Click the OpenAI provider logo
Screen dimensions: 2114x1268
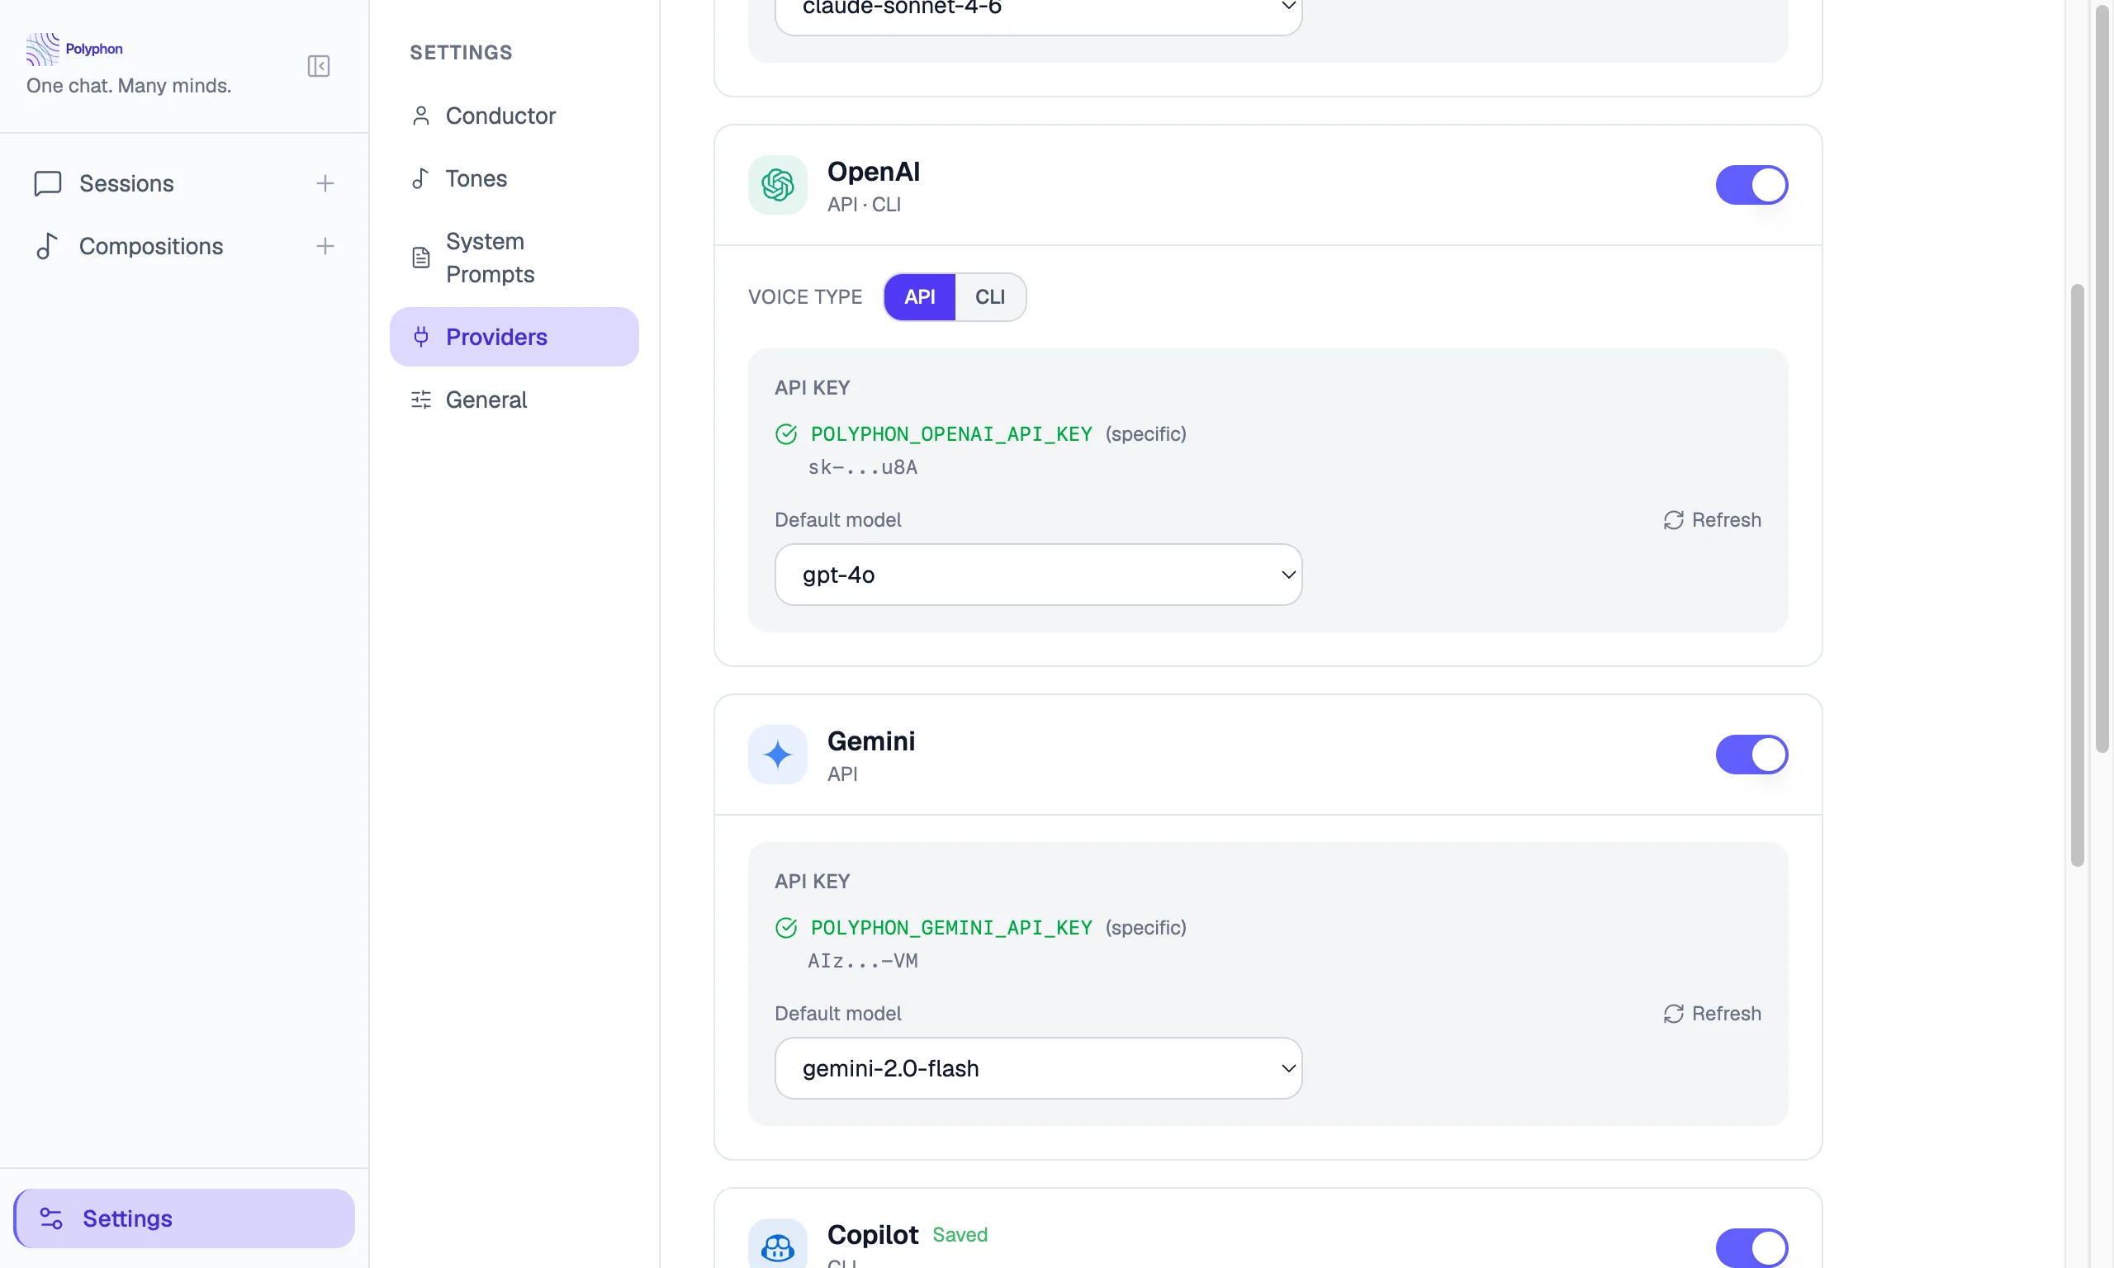[x=777, y=185]
